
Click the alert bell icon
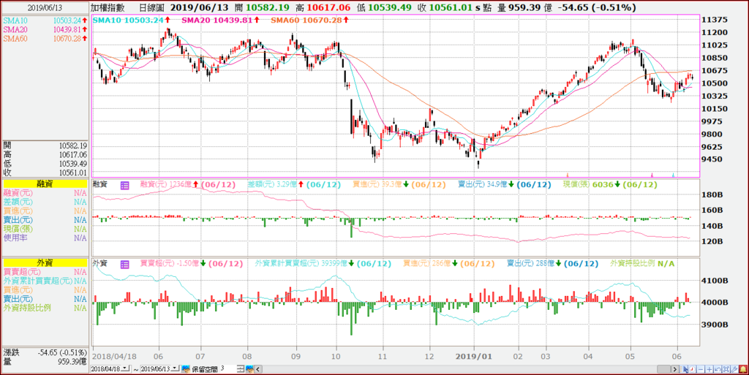click(x=743, y=369)
